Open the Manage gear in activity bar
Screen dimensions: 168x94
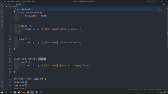click(x=2, y=86)
